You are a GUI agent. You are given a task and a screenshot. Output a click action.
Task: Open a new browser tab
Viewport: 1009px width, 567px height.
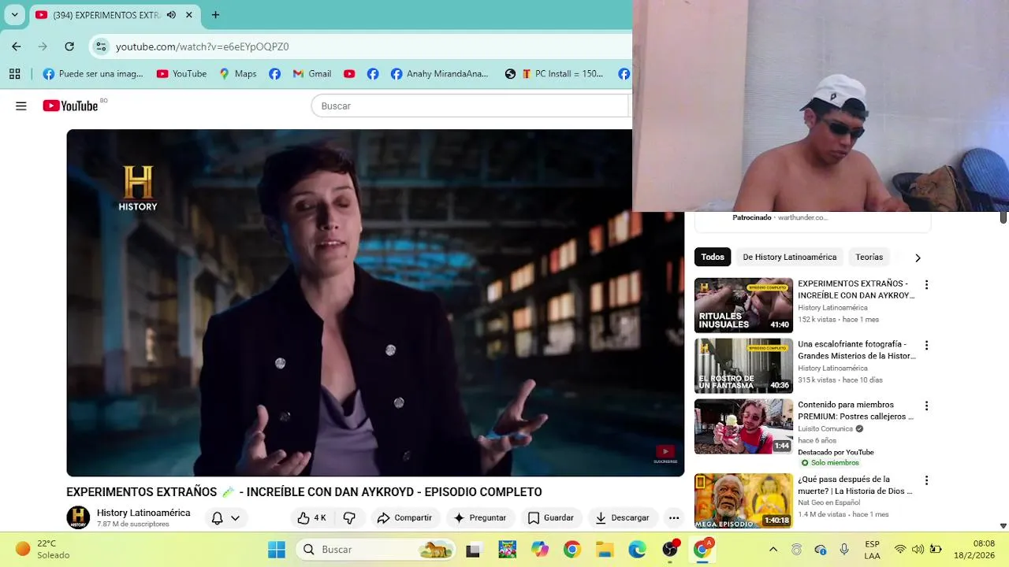point(215,15)
